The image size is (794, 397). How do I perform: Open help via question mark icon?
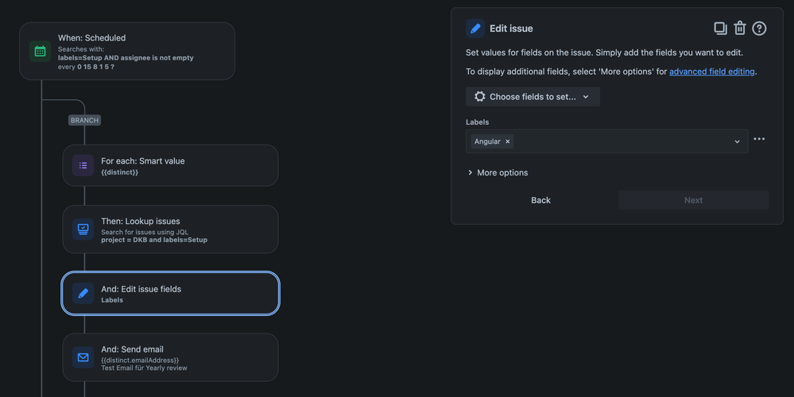click(759, 29)
